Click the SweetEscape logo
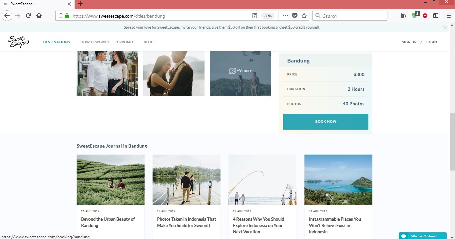455x239 pixels. (18, 42)
